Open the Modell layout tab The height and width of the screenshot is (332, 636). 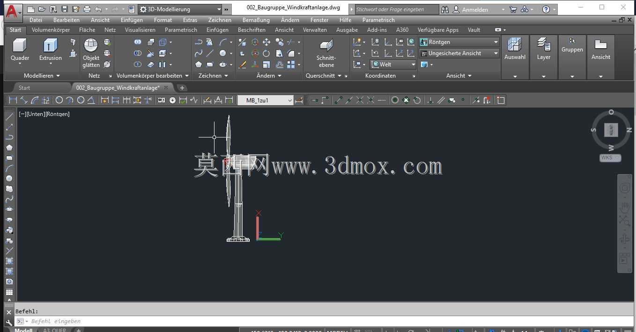pyautogui.click(x=23, y=330)
